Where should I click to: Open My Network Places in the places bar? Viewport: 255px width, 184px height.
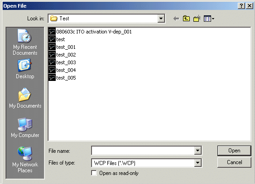pos(25,160)
